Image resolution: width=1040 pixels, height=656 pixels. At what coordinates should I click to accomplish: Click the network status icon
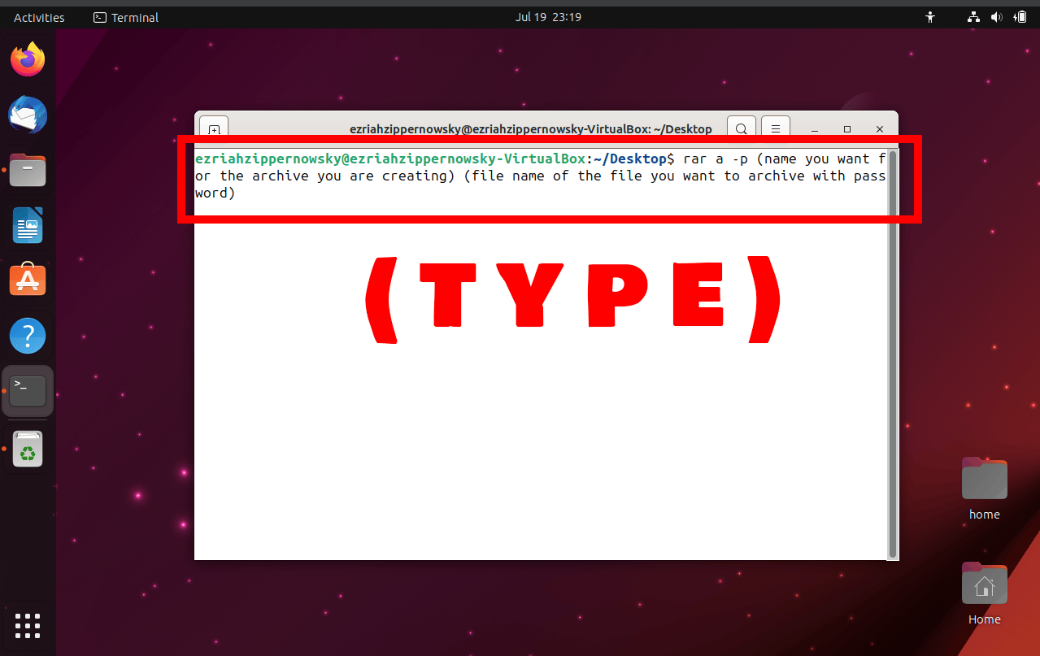[x=973, y=16]
